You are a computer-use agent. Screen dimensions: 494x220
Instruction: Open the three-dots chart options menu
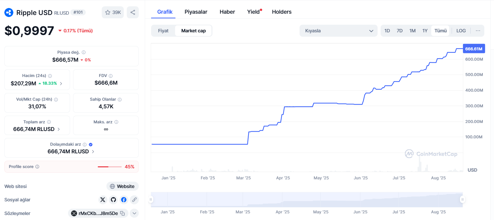478,31
